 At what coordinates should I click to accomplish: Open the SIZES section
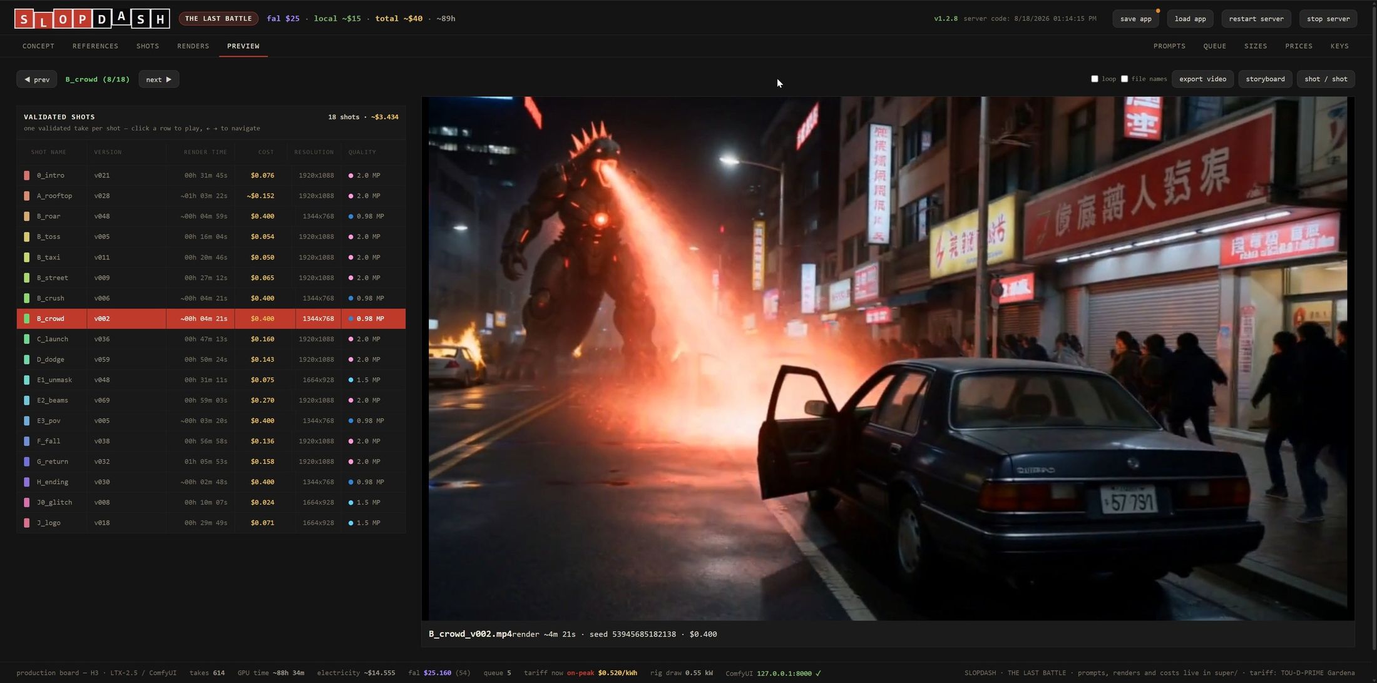(x=1256, y=46)
